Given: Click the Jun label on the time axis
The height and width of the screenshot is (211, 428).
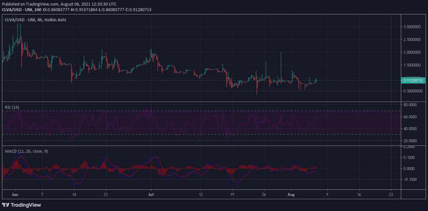Looking at the screenshot, I should (15, 194).
